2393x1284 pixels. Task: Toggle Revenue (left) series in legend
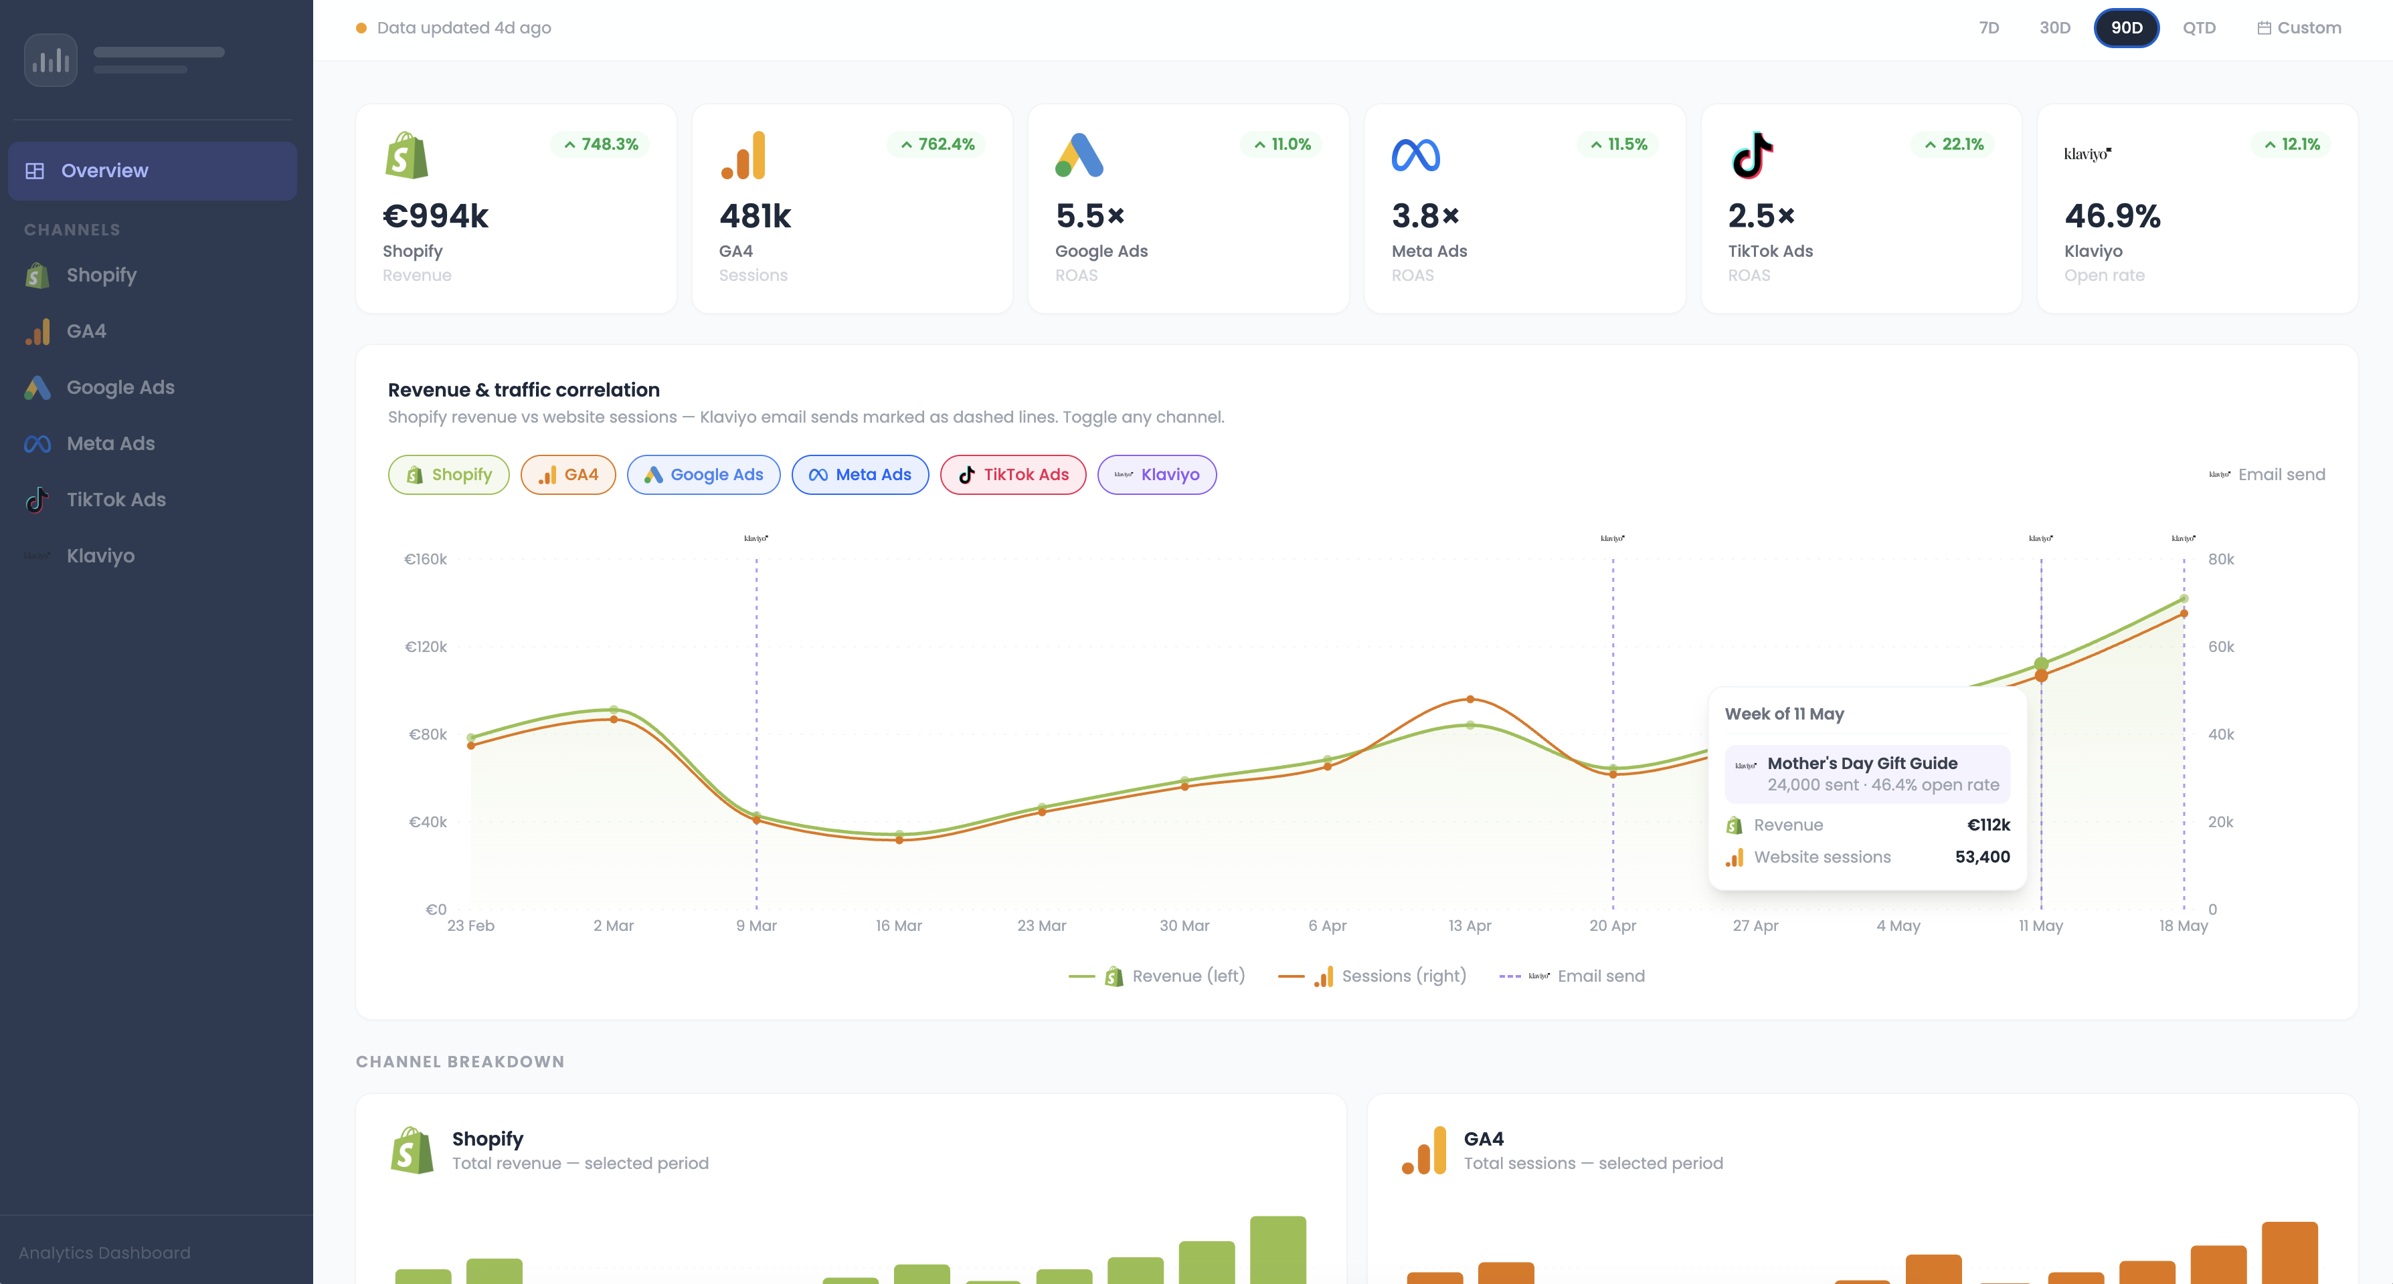point(1156,976)
